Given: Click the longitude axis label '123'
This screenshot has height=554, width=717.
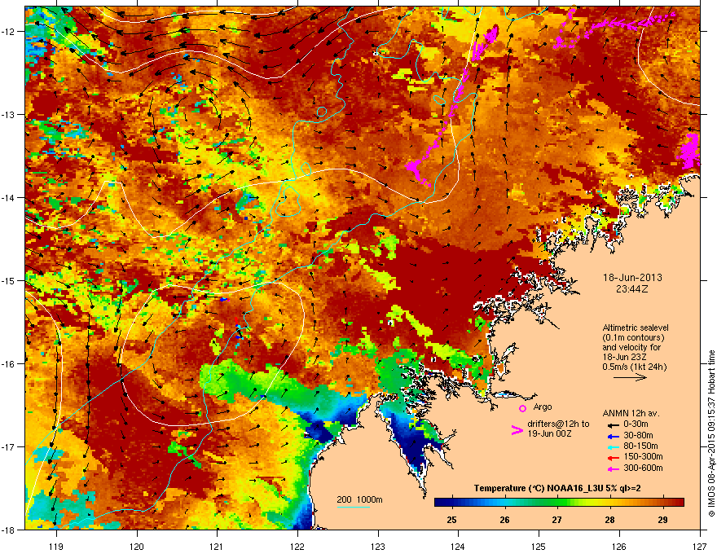Looking at the screenshot, I should [378, 546].
